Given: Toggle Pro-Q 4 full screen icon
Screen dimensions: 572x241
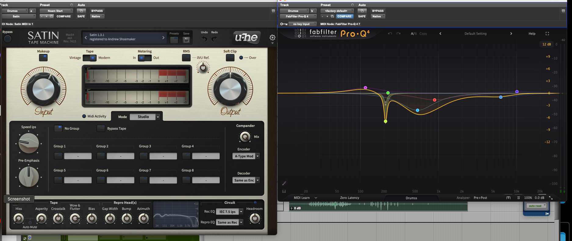Looking at the screenshot, I should point(547,34).
